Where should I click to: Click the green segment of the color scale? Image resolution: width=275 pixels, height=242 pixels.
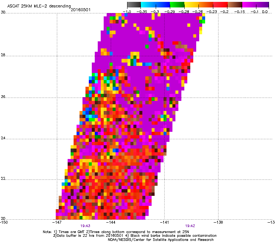coord(177,4)
